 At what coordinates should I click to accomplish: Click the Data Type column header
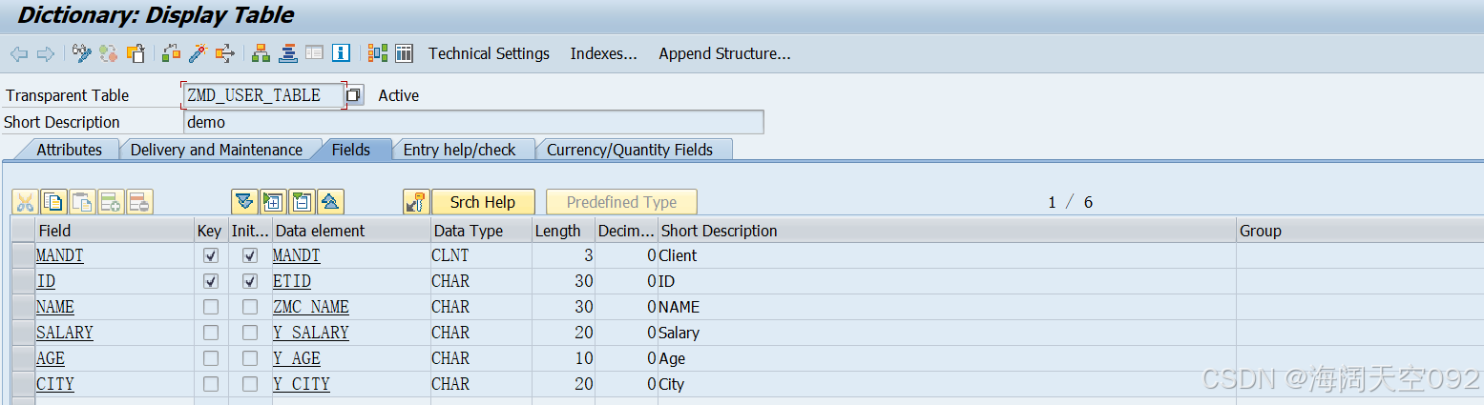(481, 231)
